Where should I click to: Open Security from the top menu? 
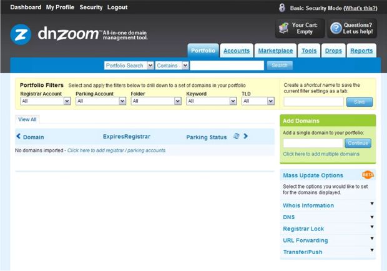point(91,7)
